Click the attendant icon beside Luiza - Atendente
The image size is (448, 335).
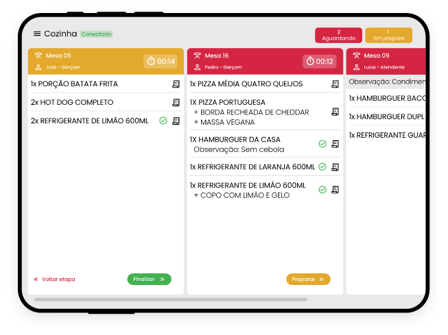coord(356,67)
